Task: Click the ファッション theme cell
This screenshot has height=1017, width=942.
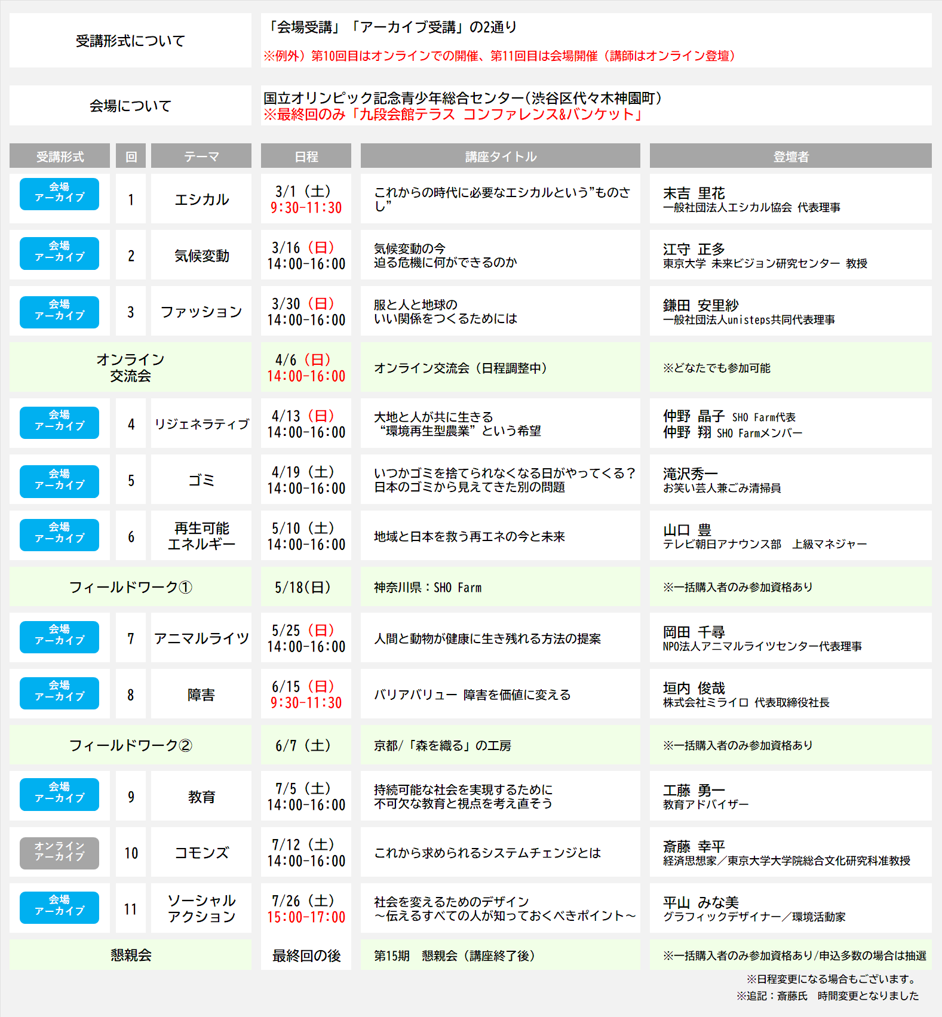Action: 201,311
